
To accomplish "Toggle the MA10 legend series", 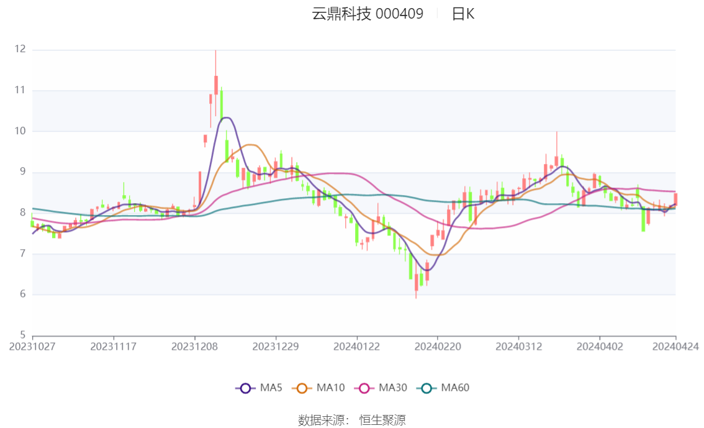I will 318,388.
